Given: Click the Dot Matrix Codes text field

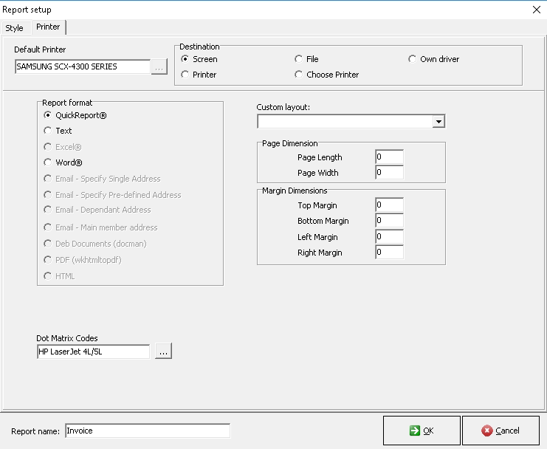Looking at the screenshot, I should [93, 352].
